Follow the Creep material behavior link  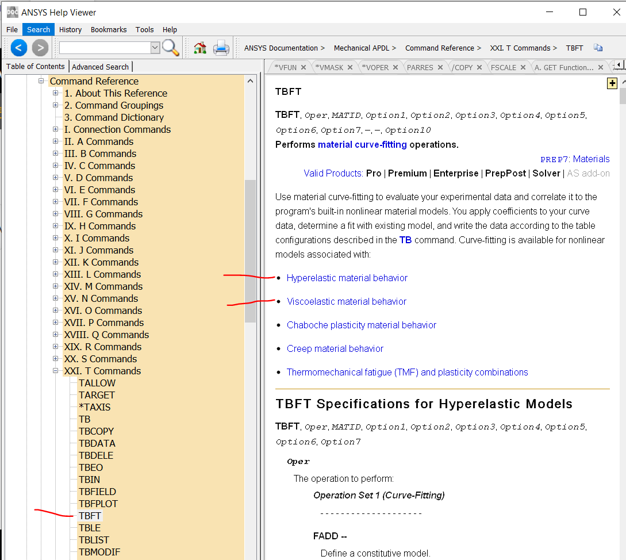[x=335, y=348]
